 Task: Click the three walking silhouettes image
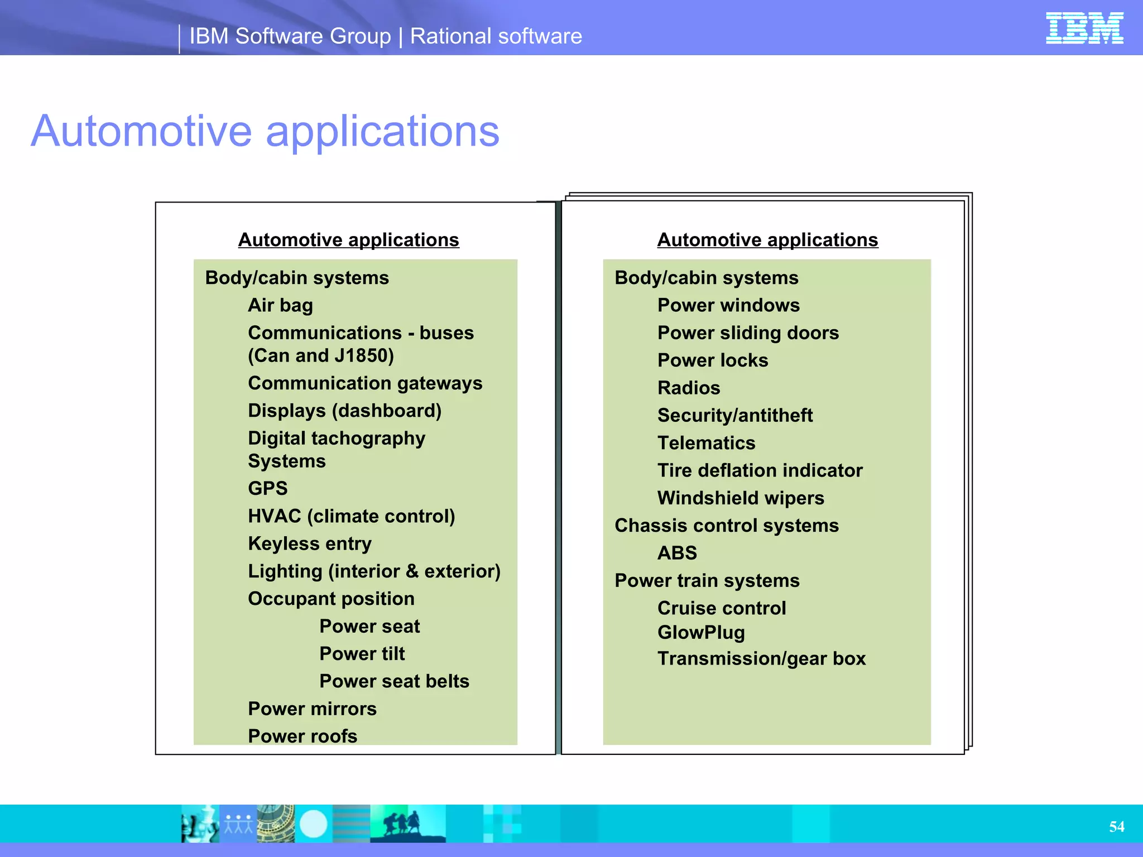pyautogui.click(x=407, y=824)
